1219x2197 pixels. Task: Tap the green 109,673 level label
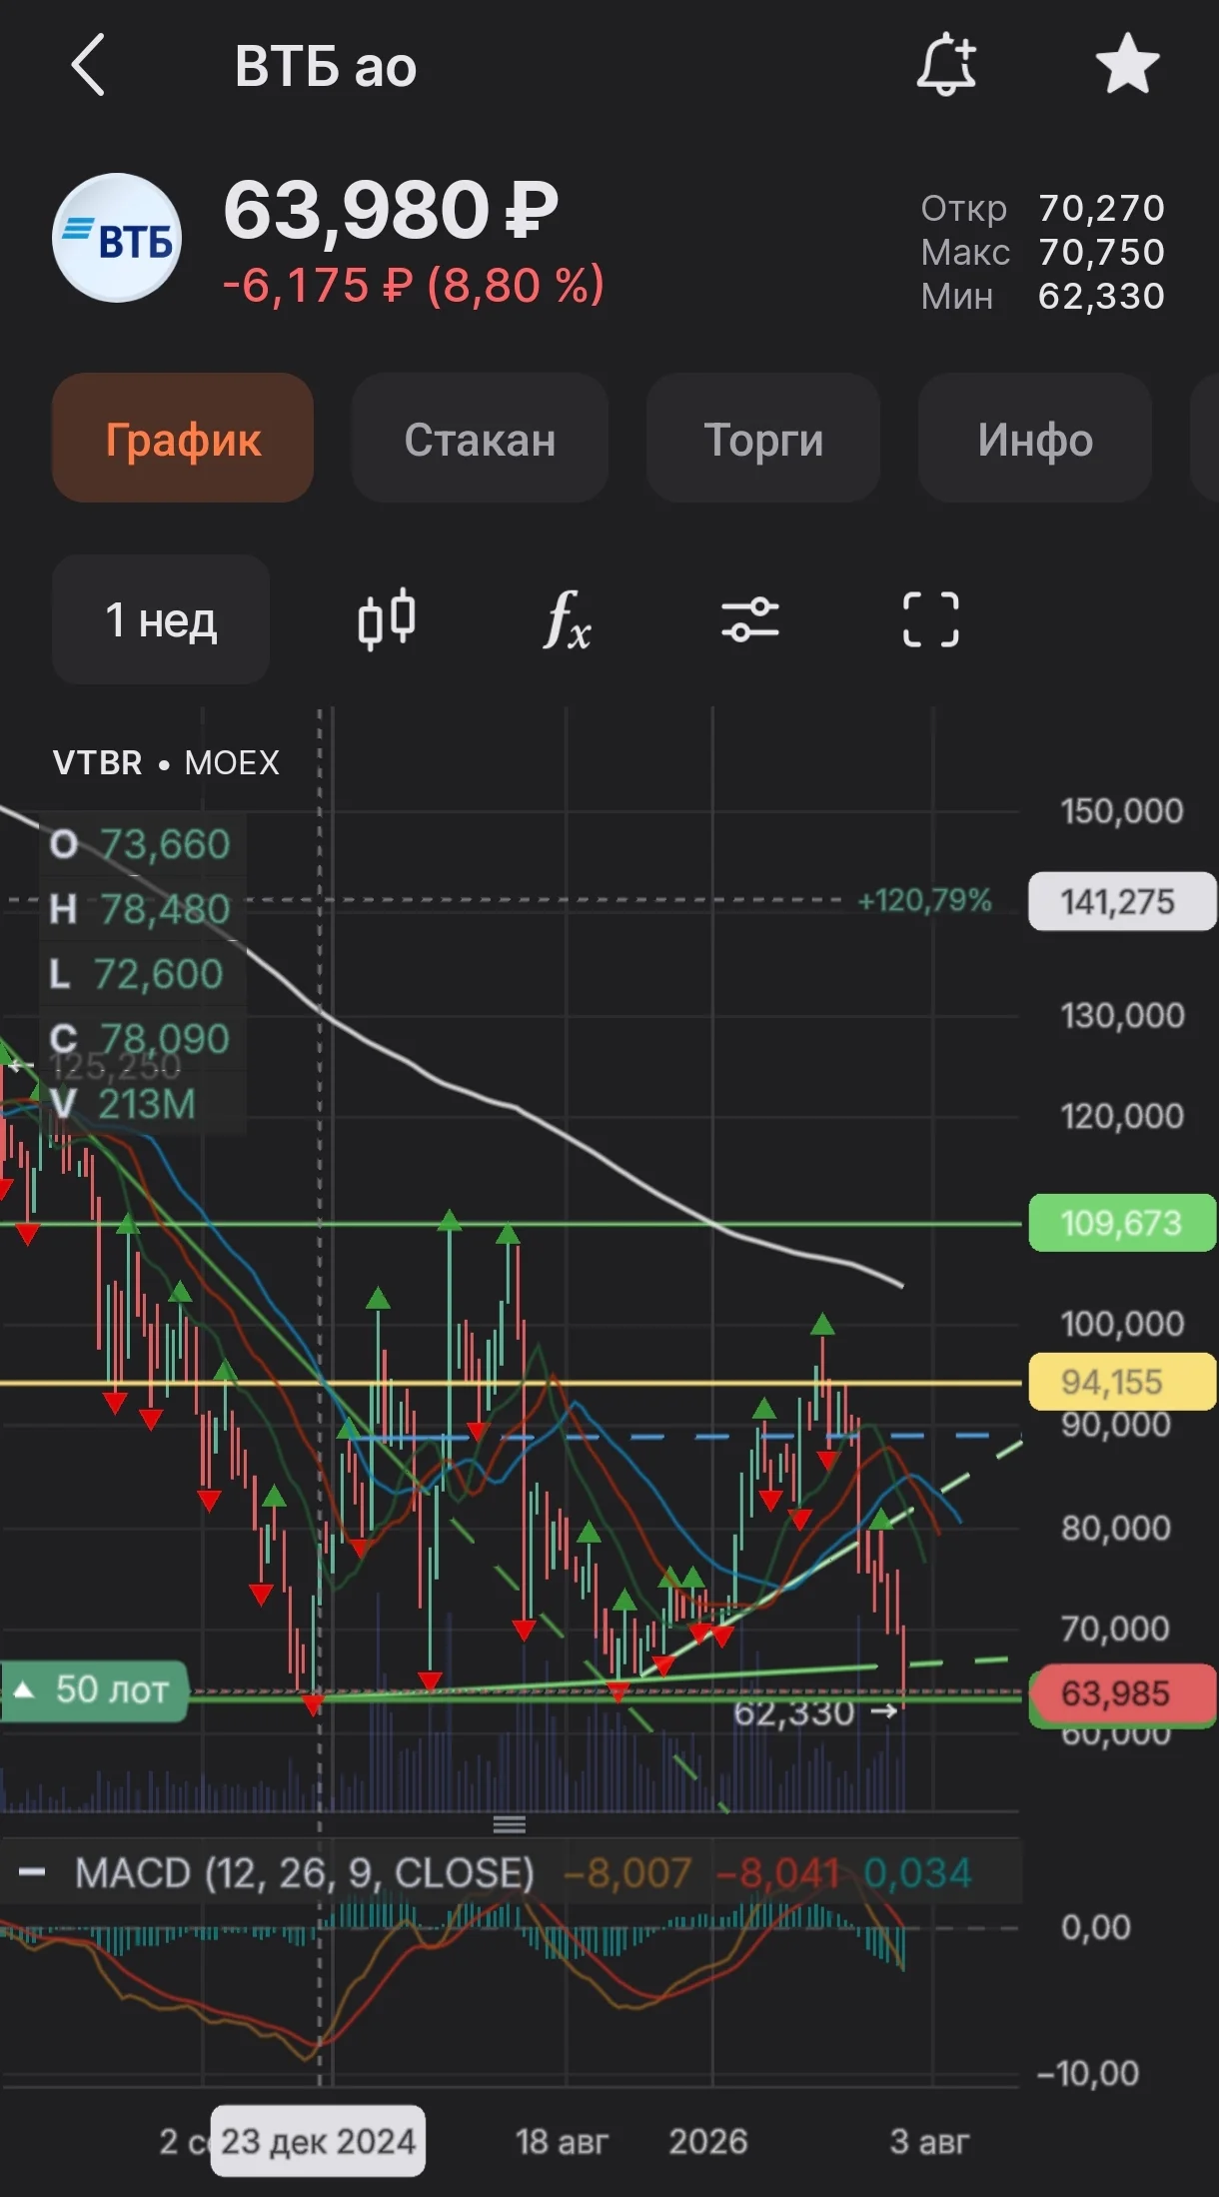(1122, 1222)
